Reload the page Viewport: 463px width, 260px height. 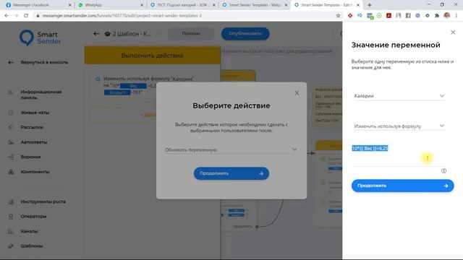(26, 16)
